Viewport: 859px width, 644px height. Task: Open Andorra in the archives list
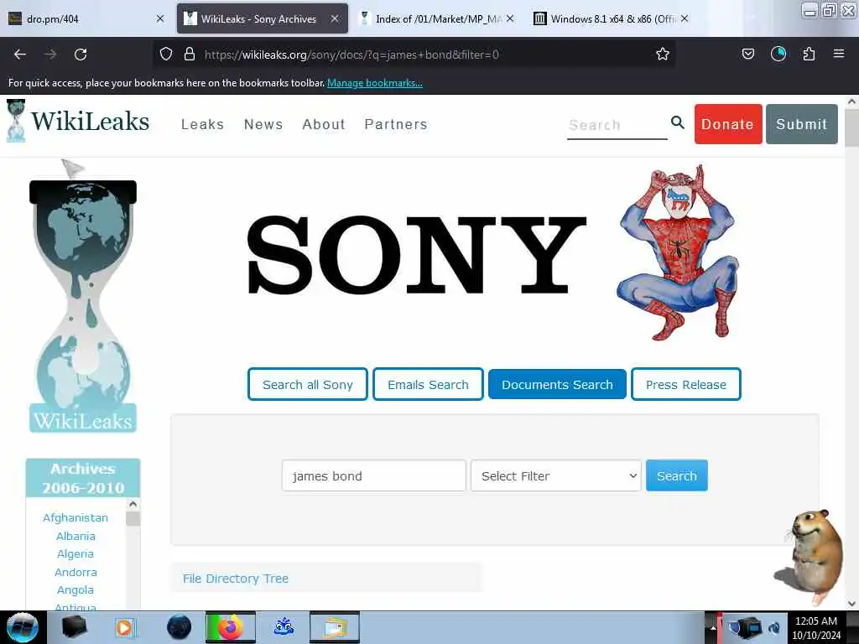[x=75, y=572]
